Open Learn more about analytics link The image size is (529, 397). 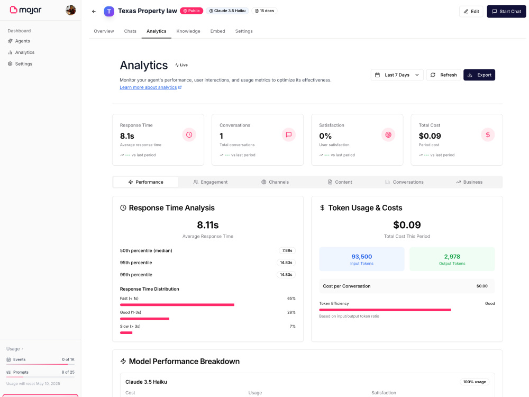pyautogui.click(x=151, y=87)
